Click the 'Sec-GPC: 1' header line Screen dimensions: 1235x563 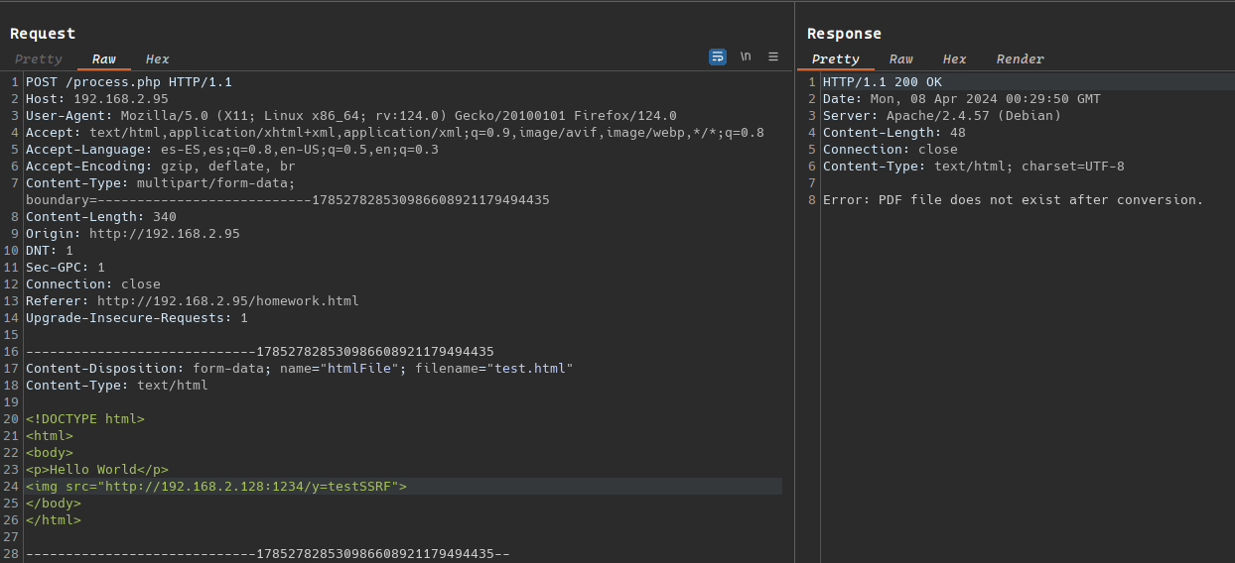click(x=66, y=268)
